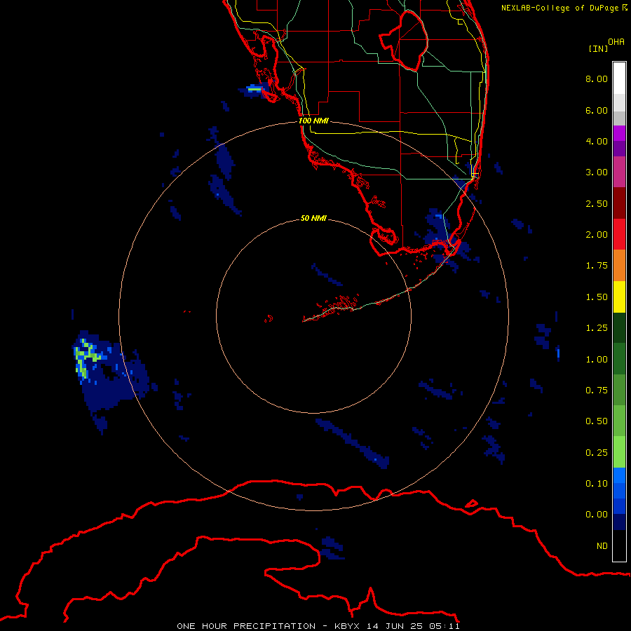Click the 0.50 legend value
Image resolution: width=631 pixels, height=631 pixels.
tap(597, 421)
